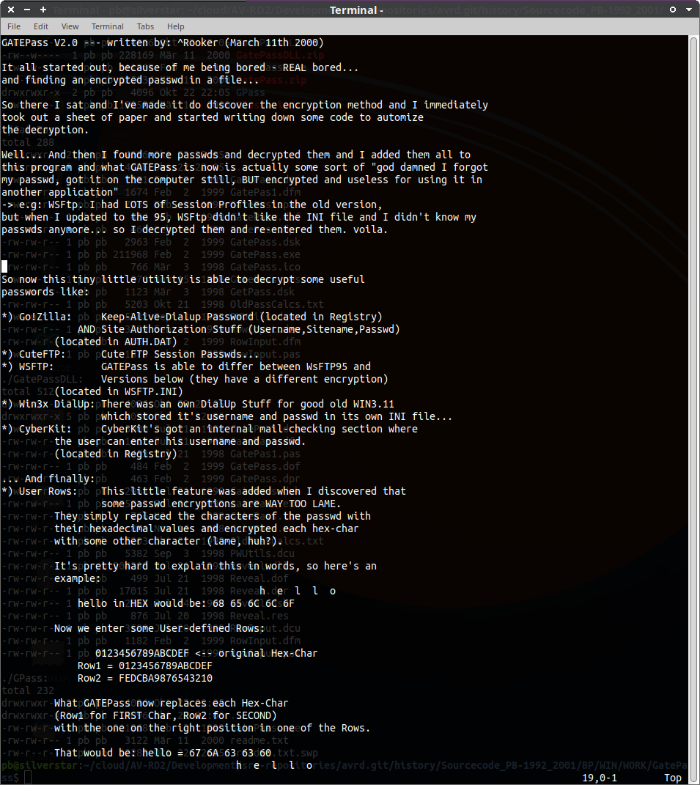700x785 pixels.
Task: Close the Terminal window with the x icon
Action: coord(10,10)
